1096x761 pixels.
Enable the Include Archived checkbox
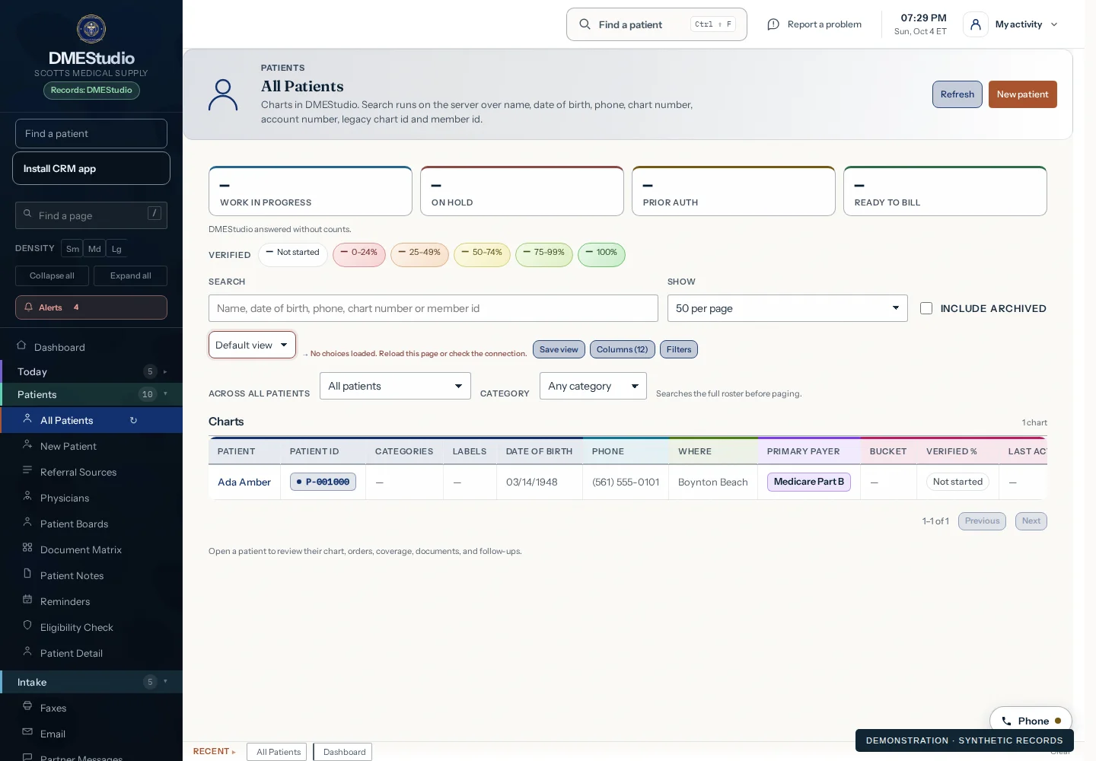[926, 308]
